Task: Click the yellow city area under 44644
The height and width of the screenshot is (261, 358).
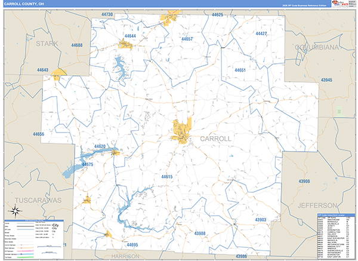Action: 125,44
